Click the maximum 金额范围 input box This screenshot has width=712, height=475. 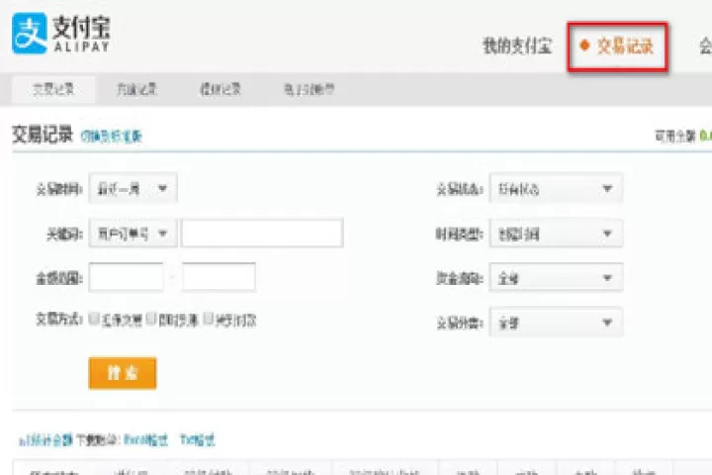(219, 277)
